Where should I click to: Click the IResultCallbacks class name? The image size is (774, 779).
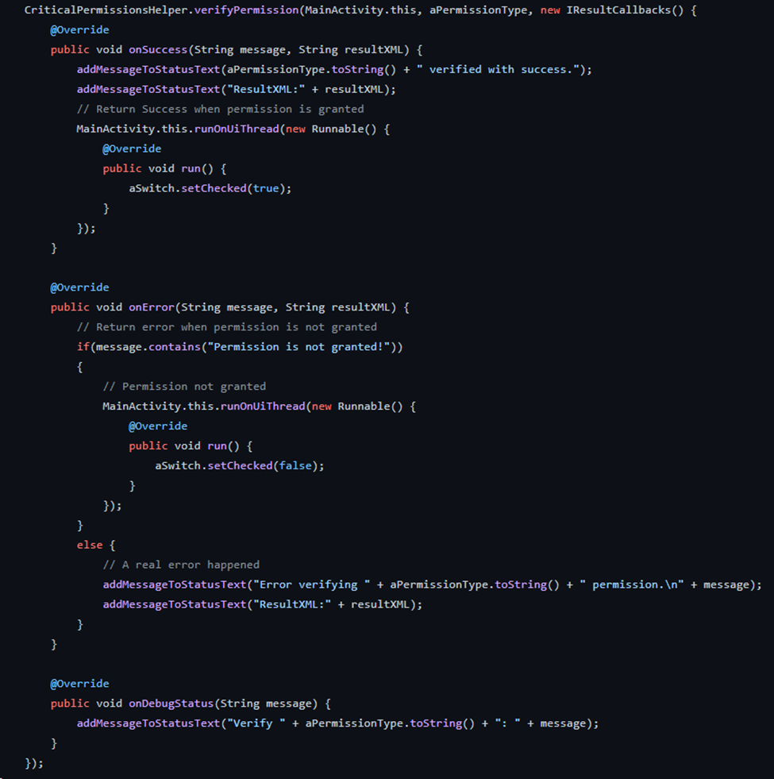[x=618, y=10]
